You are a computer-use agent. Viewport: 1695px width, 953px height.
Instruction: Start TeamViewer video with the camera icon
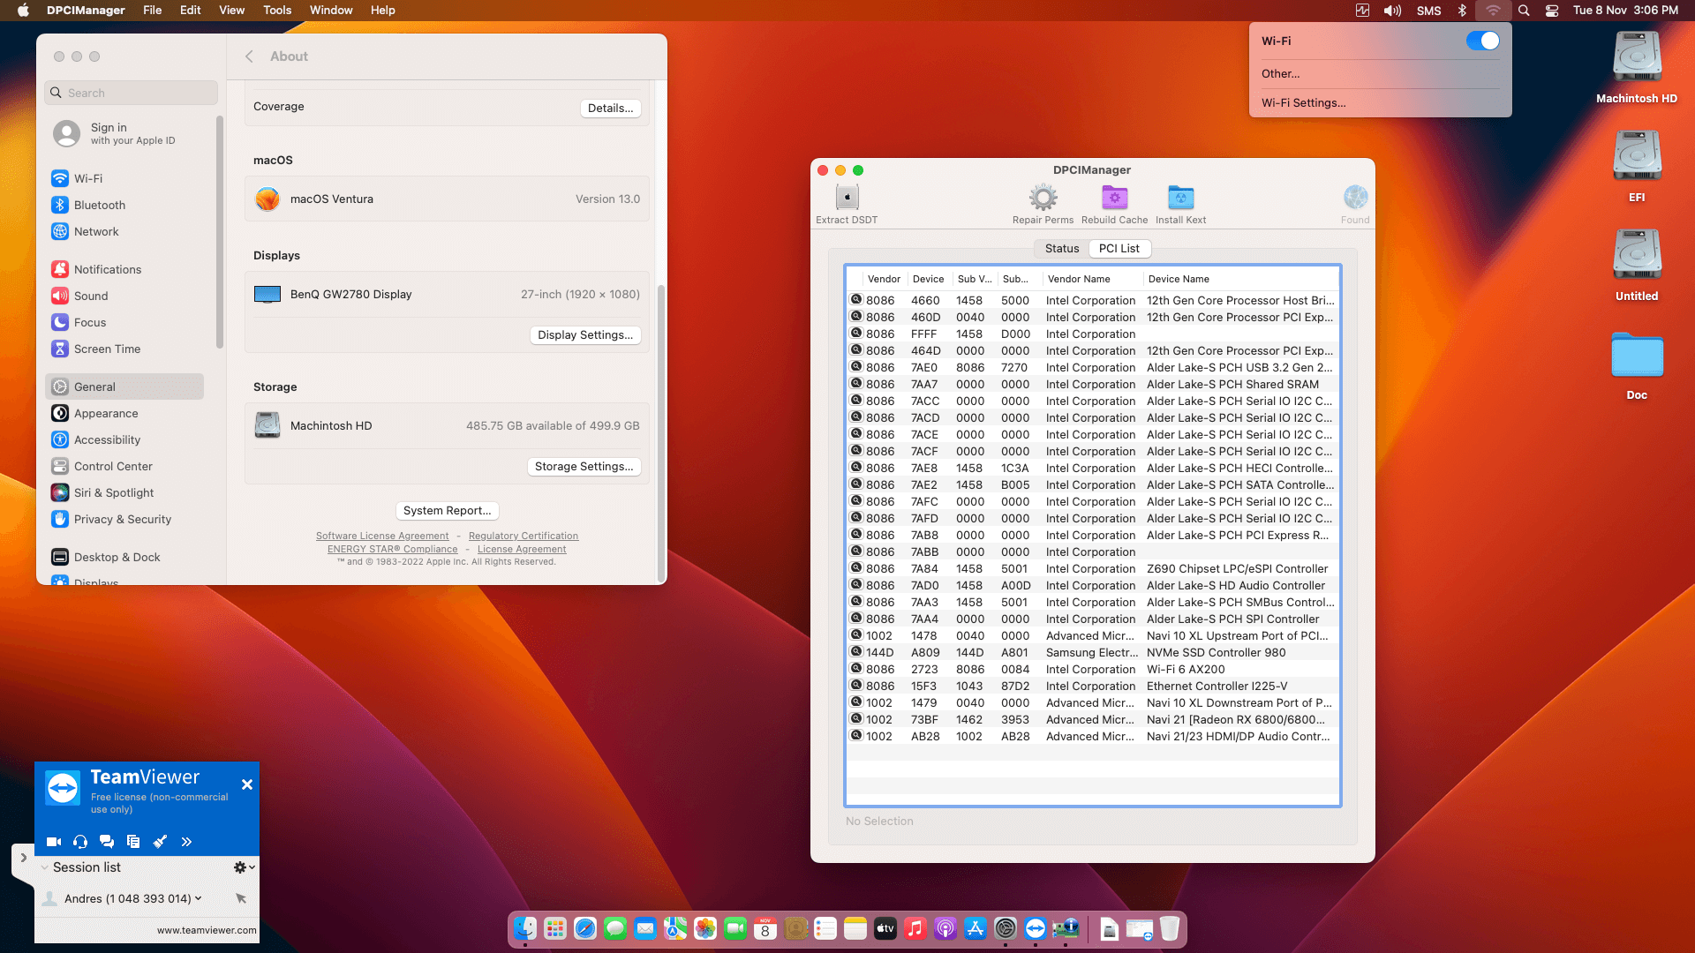coord(54,842)
